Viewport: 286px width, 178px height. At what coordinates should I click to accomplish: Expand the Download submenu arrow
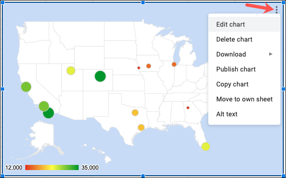tap(271, 54)
